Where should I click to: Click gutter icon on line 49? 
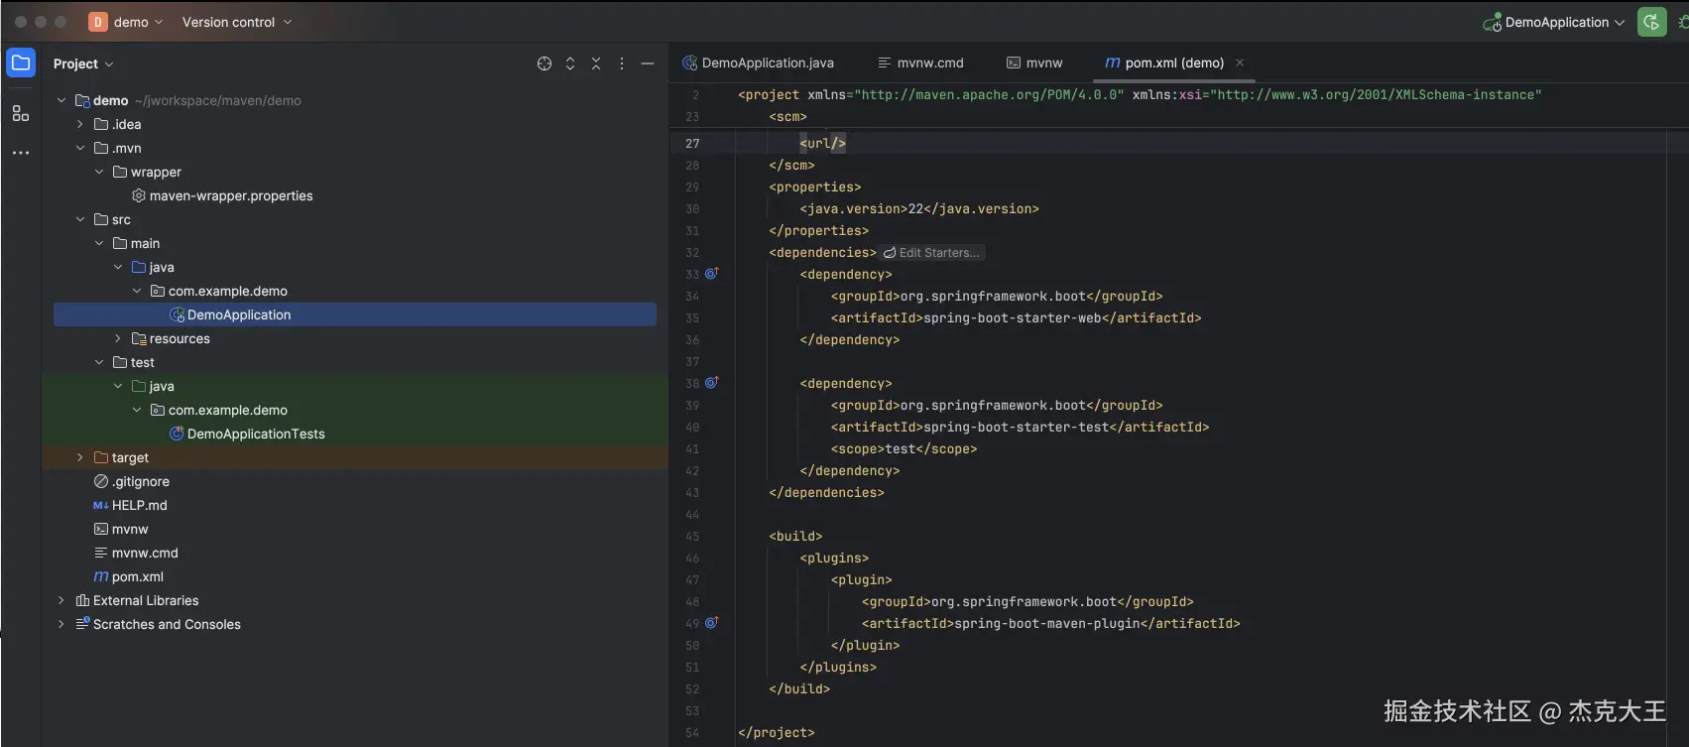[x=711, y=623]
